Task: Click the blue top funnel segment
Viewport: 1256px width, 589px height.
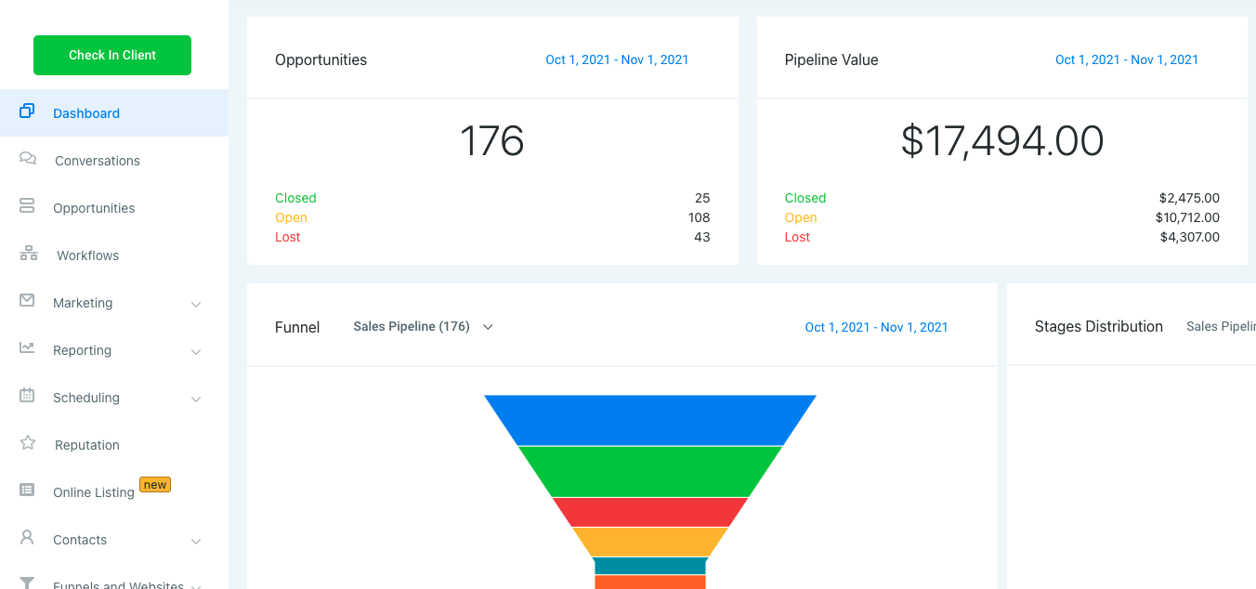Action: click(650, 420)
